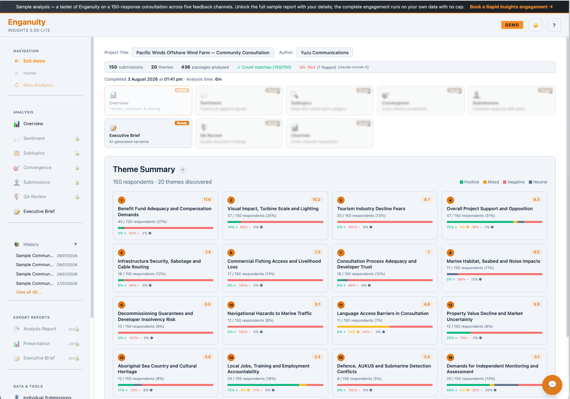The height and width of the screenshot is (399, 570).
Task: Click the Presentation export chart icon
Action: pos(17,344)
